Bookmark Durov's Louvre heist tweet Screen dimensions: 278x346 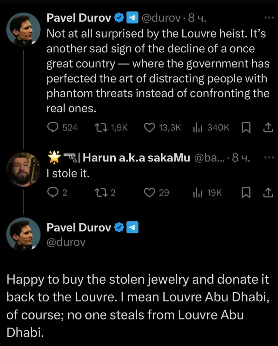(246, 128)
